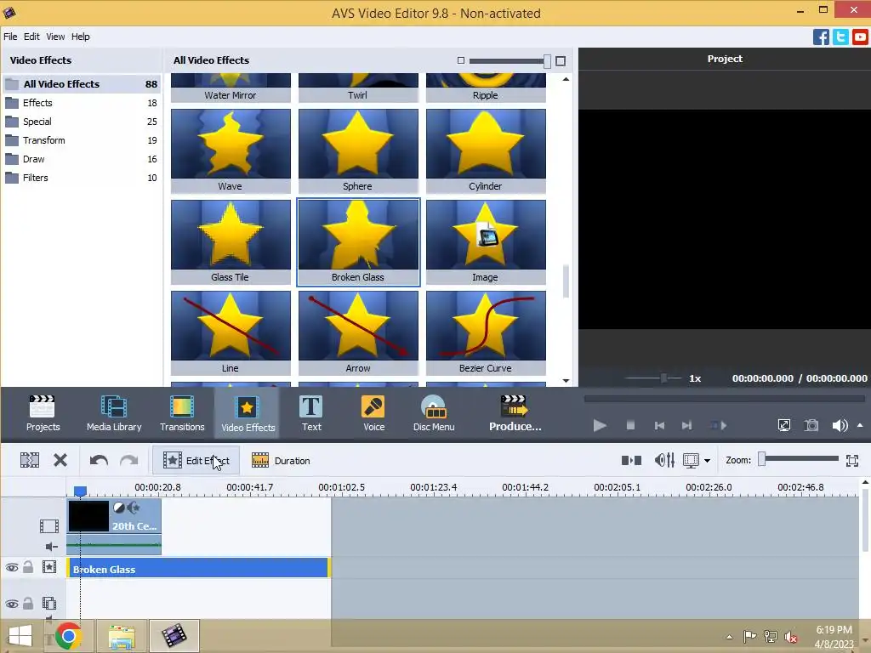Go to next frame
Viewport: 871px width, 653px height.
[687, 425]
